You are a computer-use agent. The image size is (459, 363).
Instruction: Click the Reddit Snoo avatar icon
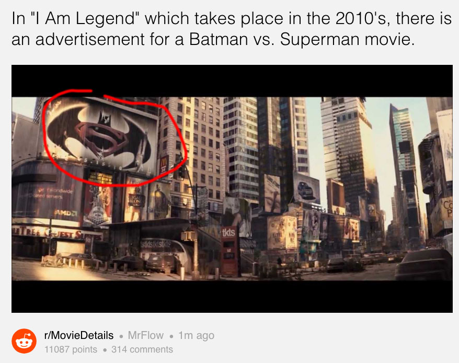[x=24, y=342]
